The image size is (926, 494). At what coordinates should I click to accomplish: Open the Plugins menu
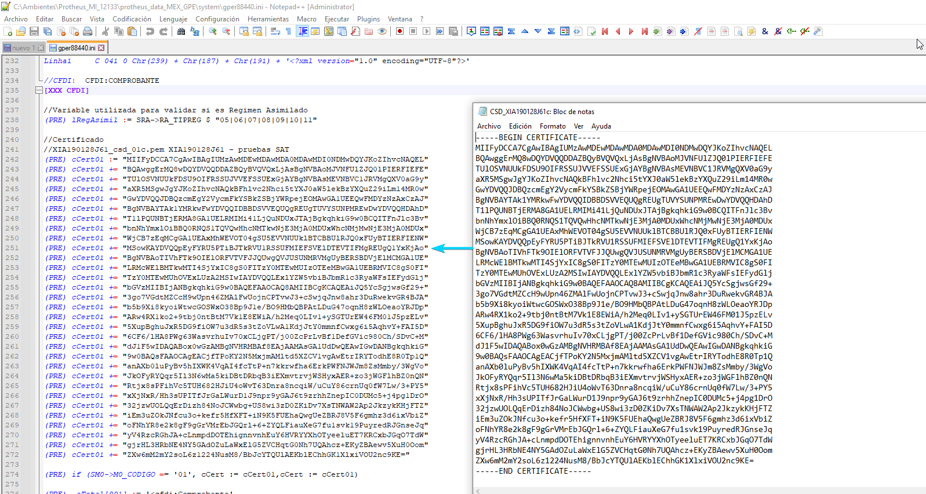[368, 19]
